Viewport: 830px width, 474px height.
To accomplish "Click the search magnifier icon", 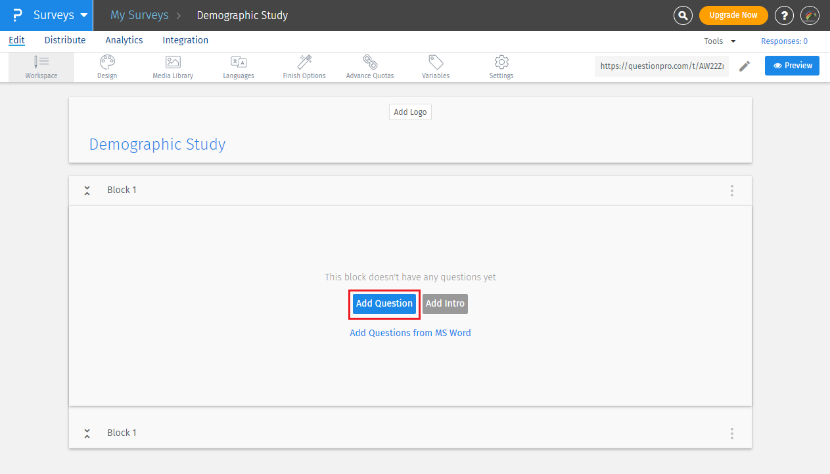I will 683,14.
